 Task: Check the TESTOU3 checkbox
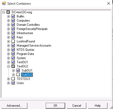pyautogui.click(x=13, y=79)
